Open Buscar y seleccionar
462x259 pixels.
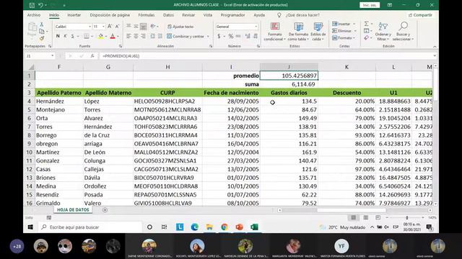coord(403,32)
